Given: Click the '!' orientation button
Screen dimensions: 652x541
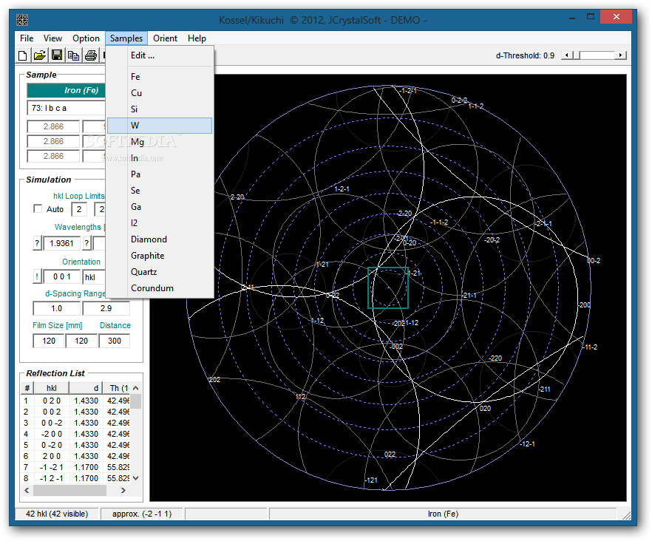Looking at the screenshot, I should coord(37,276).
